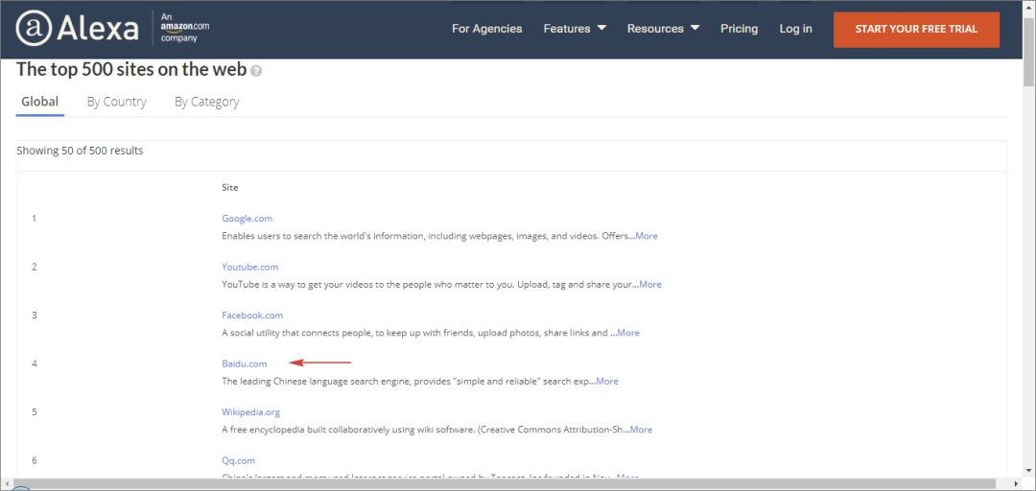Open the Qq.com site link

point(239,460)
